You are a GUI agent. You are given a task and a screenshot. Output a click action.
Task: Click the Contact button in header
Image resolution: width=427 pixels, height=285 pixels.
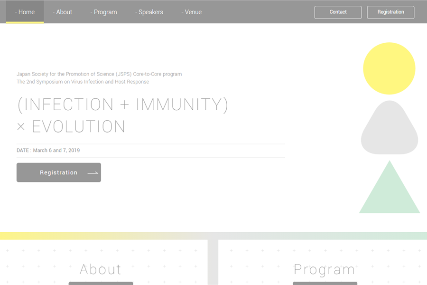[x=338, y=12]
